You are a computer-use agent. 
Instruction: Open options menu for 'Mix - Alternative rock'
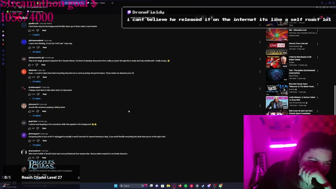point(318,30)
